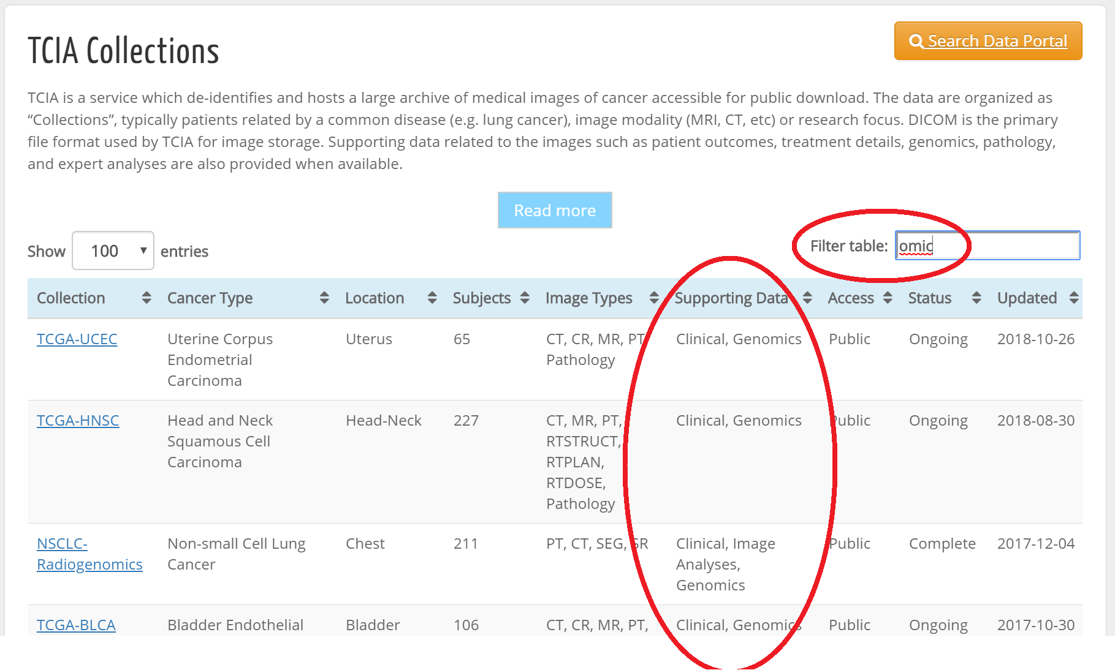Sort by Subjects using arrow icon

525,298
